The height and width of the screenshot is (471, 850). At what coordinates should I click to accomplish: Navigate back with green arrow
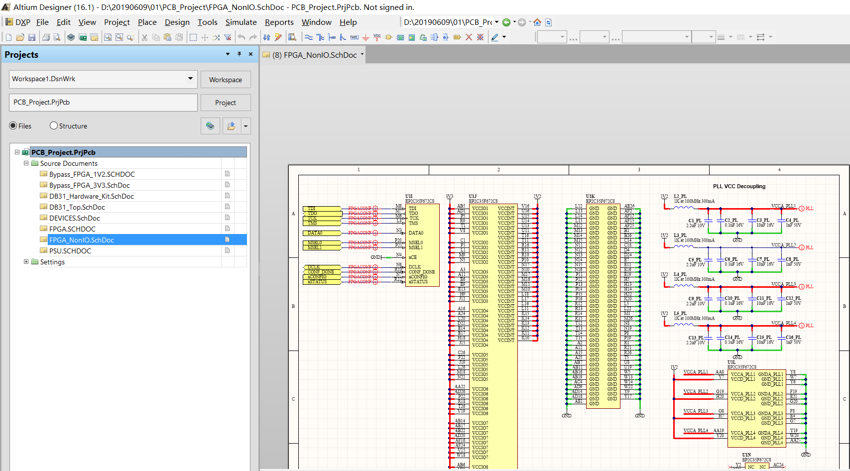(506, 22)
